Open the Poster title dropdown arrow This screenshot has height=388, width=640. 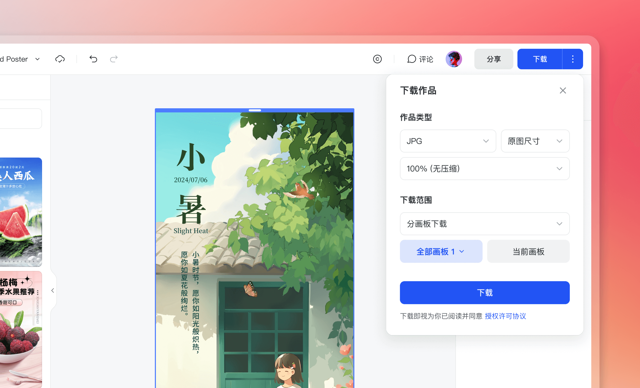tap(38, 59)
